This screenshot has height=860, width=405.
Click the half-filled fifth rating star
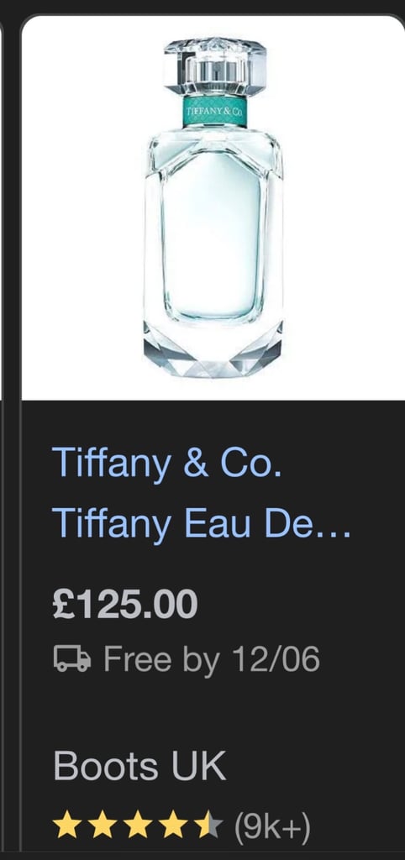[x=208, y=826]
